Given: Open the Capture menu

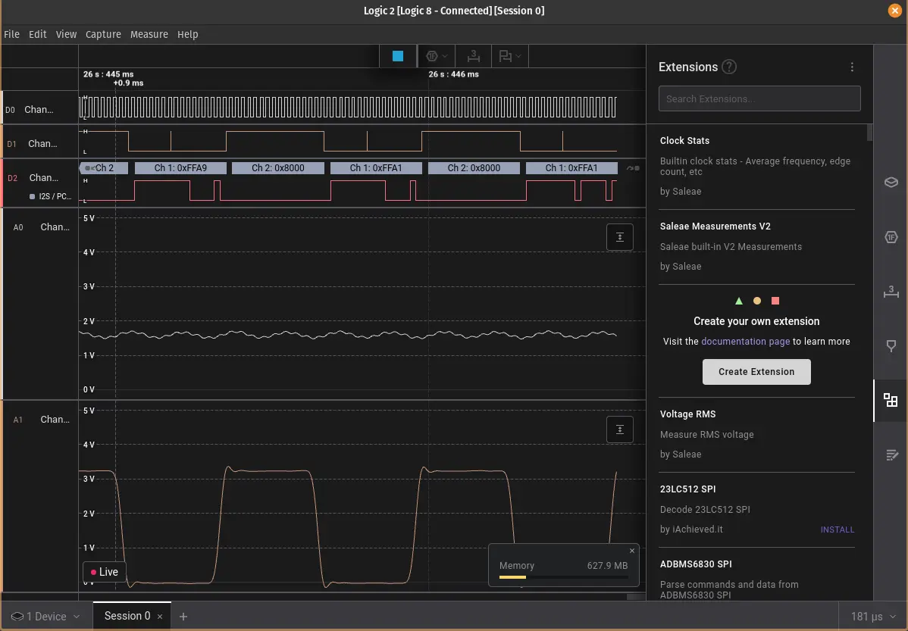Looking at the screenshot, I should pyautogui.click(x=103, y=34).
